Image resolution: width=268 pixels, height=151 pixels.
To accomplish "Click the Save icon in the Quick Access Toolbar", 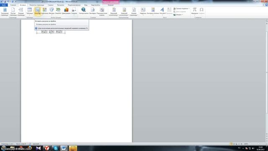I will pyautogui.click(x=5, y=2).
